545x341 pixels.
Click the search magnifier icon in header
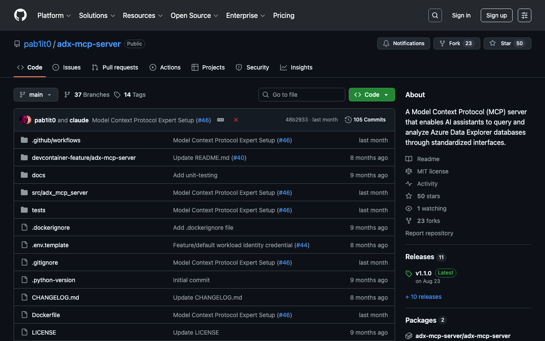pyautogui.click(x=435, y=15)
